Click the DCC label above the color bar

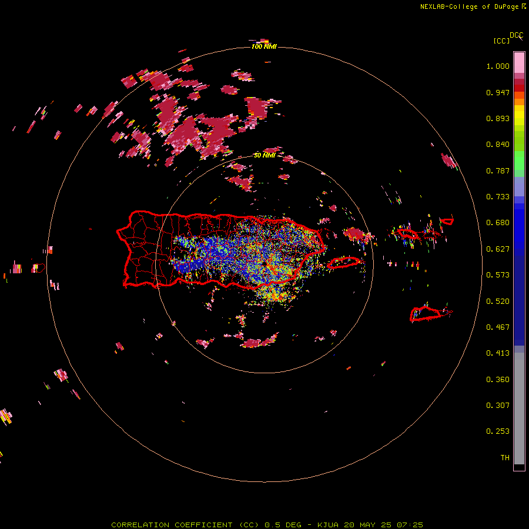click(x=516, y=35)
